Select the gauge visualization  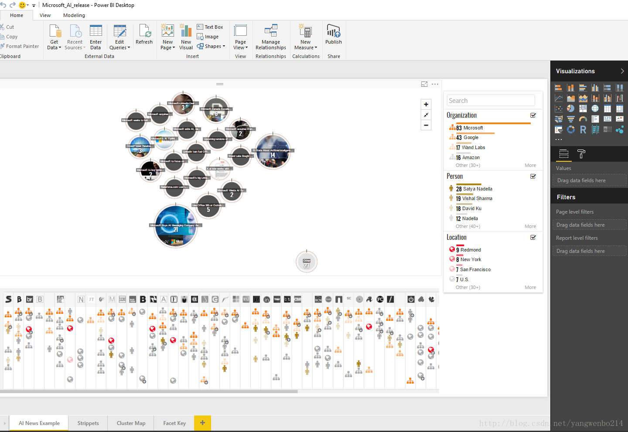(x=583, y=119)
